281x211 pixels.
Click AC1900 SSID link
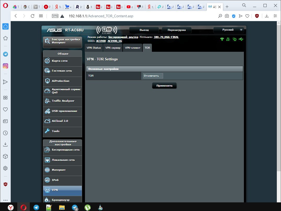(101, 41)
